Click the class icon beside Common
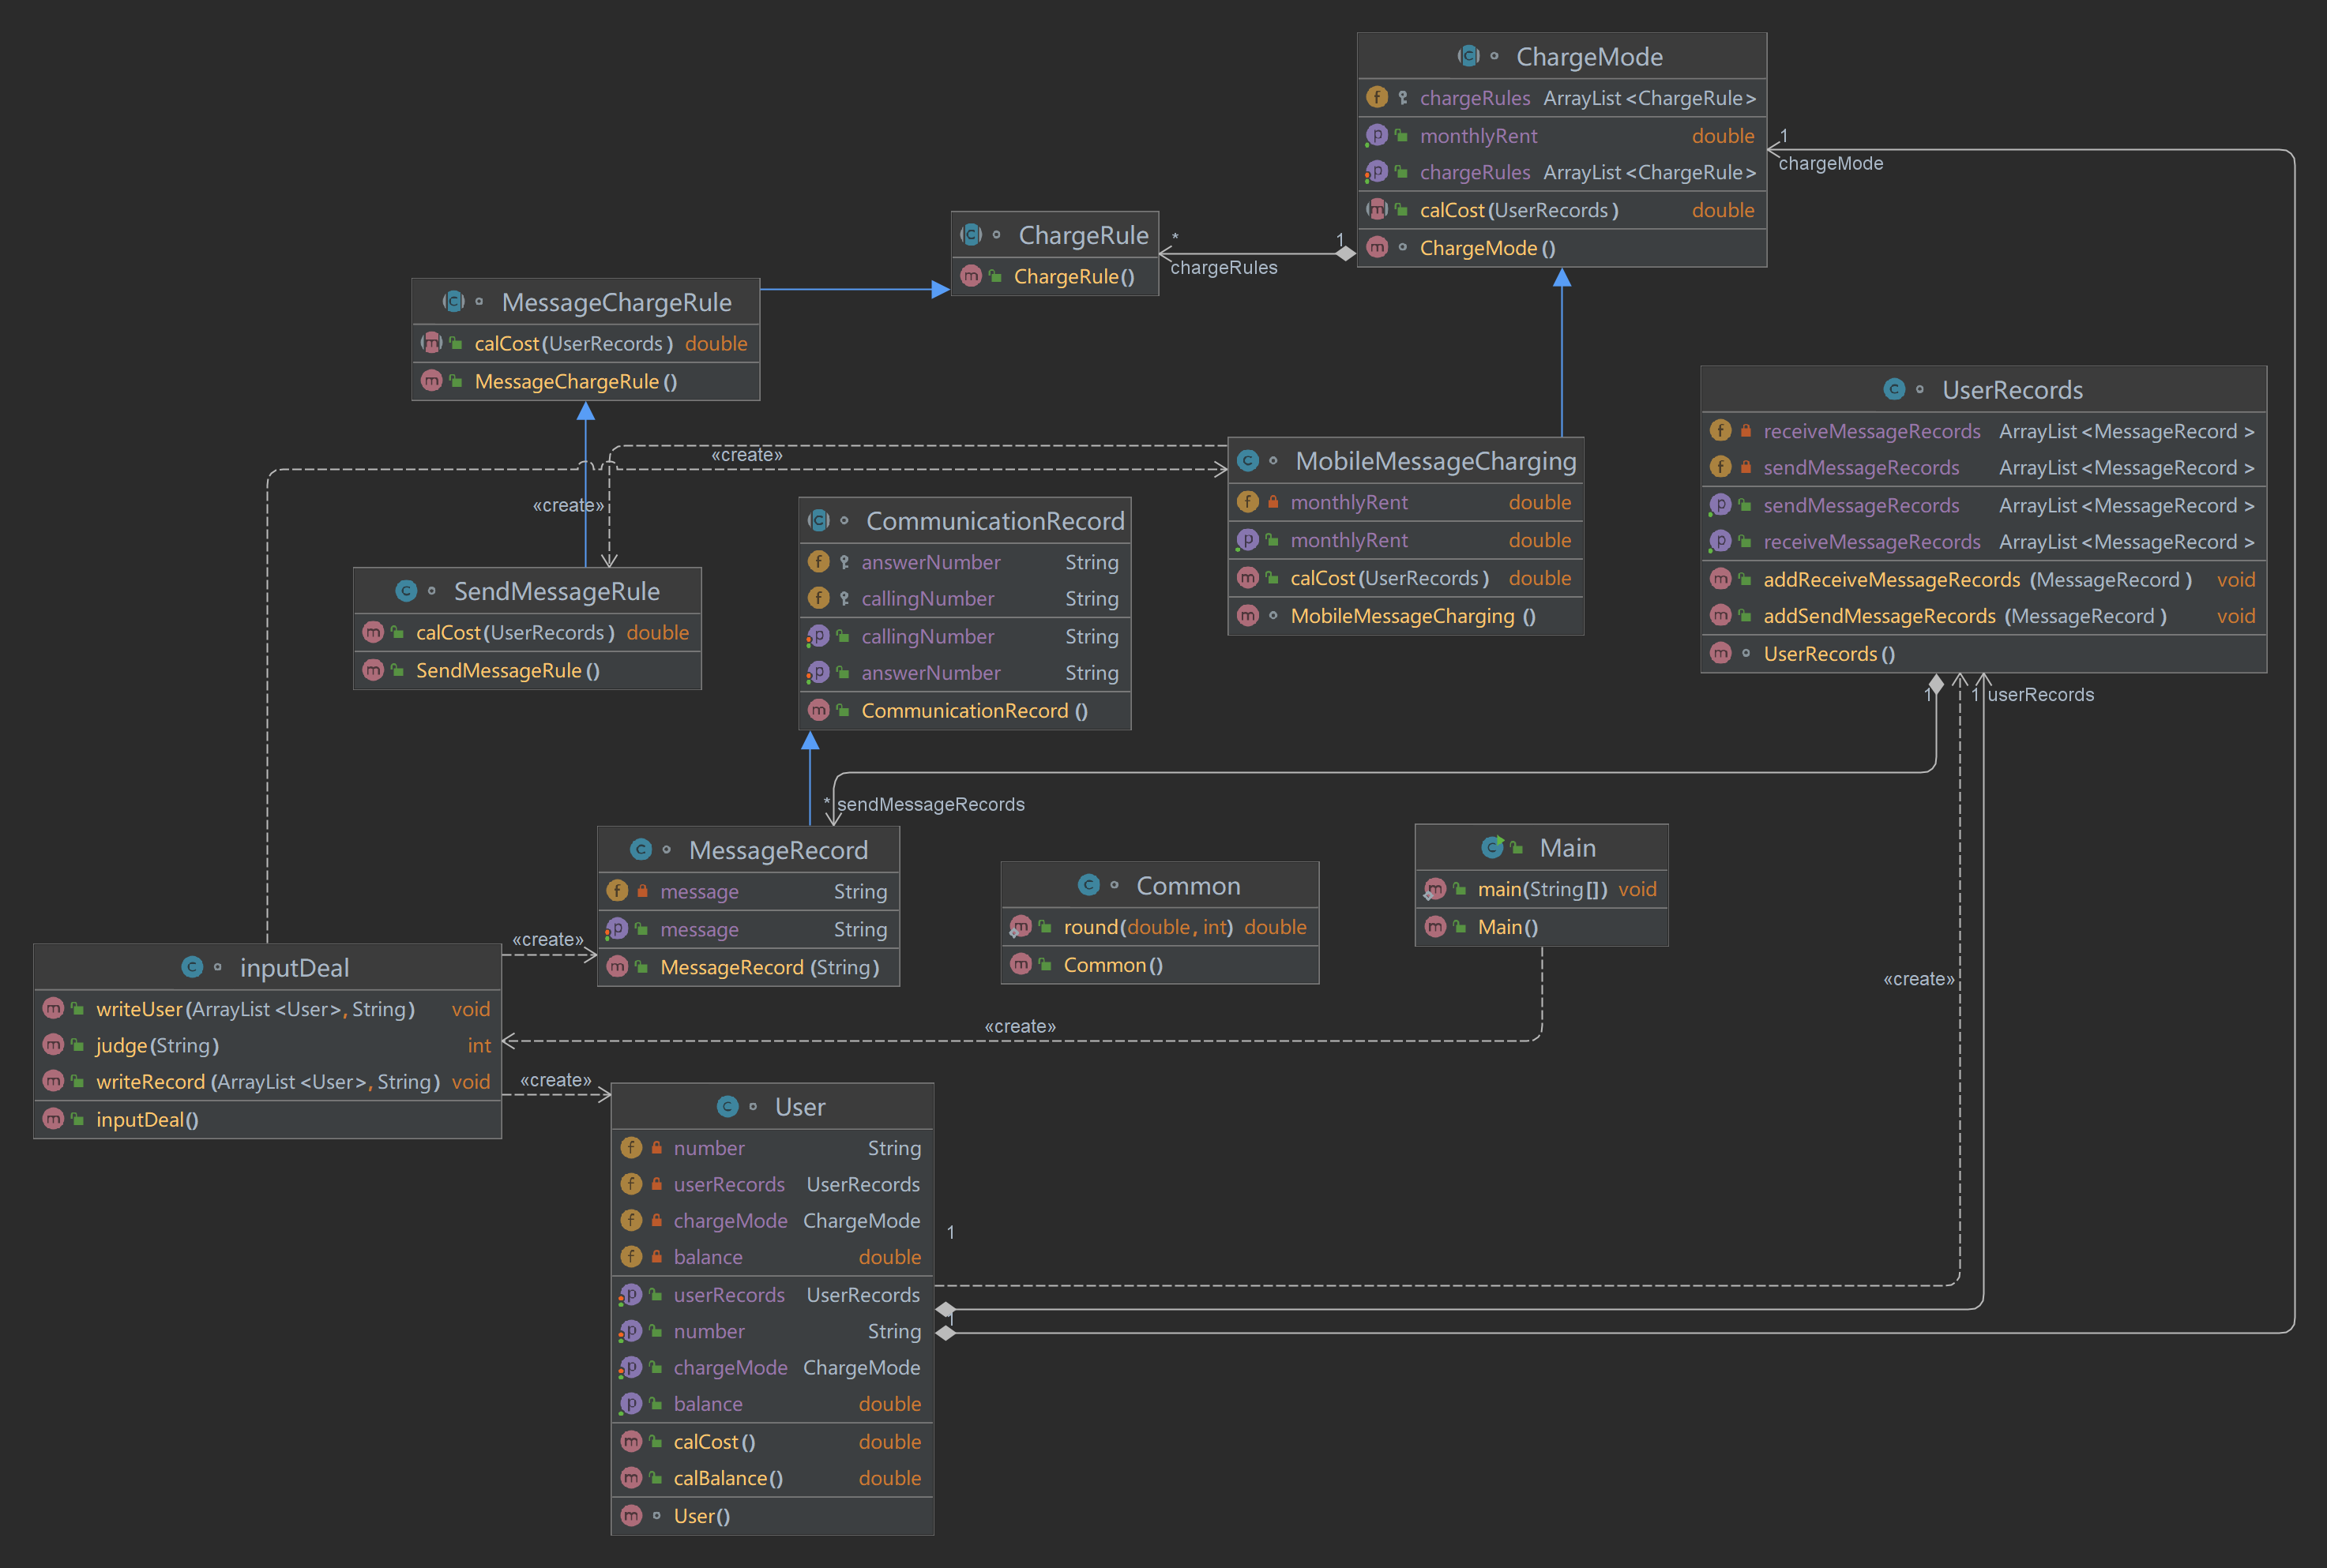 pos(1088,885)
